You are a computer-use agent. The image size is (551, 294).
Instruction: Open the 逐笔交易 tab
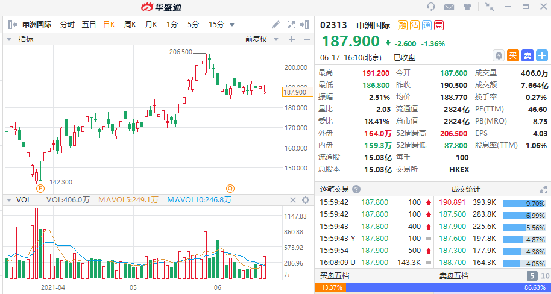334,189
